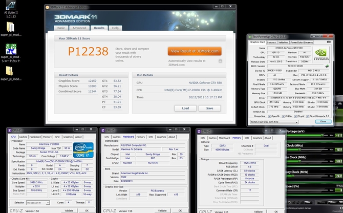343x213 pixels.
Task: Click the fan Speed (%) slider in Afterburner
Action: tap(308, 190)
